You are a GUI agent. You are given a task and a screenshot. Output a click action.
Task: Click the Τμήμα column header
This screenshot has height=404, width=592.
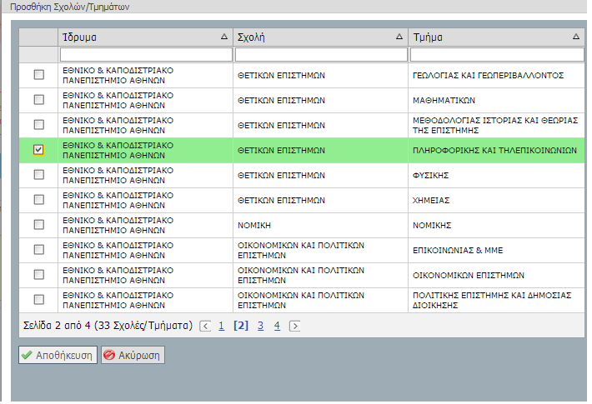coord(496,37)
